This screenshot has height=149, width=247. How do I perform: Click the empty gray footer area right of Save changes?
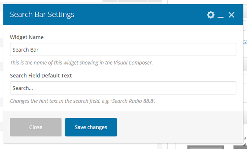click(x=179, y=127)
